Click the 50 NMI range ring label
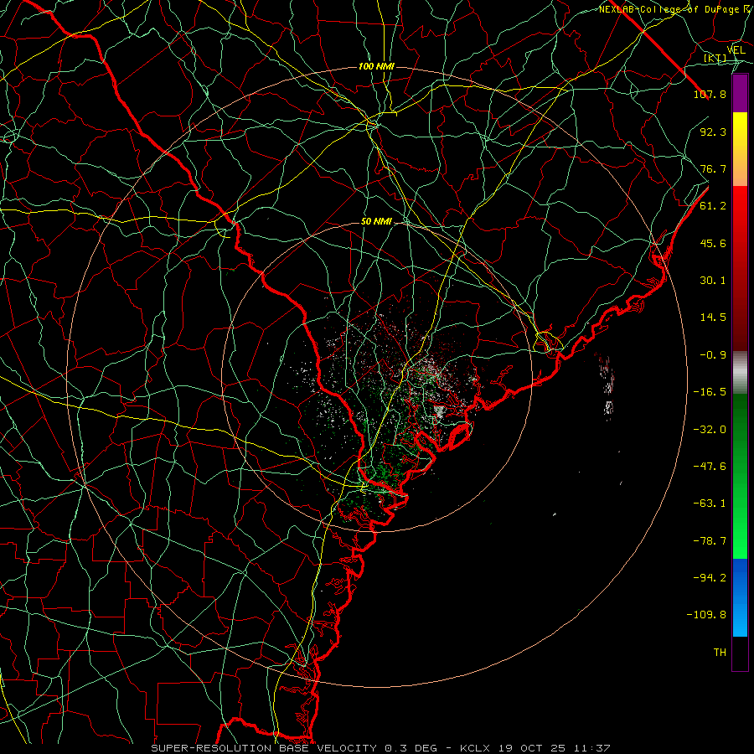This screenshot has width=754, height=754. (376, 222)
